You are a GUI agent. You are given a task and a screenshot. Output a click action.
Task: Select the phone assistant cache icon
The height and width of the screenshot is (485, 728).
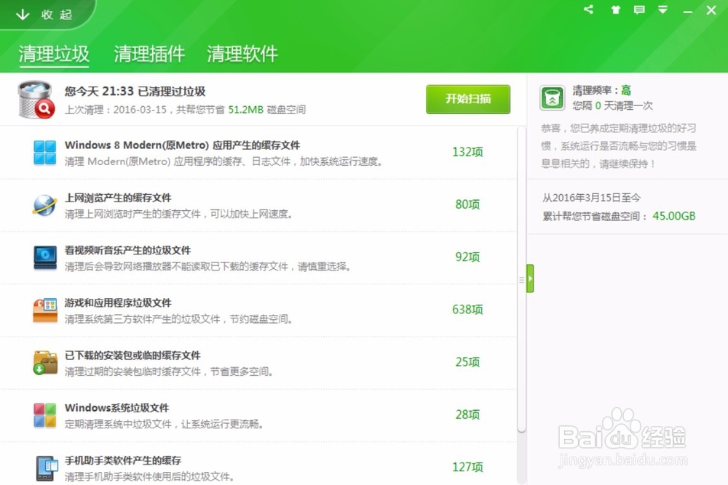coord(45,466)
